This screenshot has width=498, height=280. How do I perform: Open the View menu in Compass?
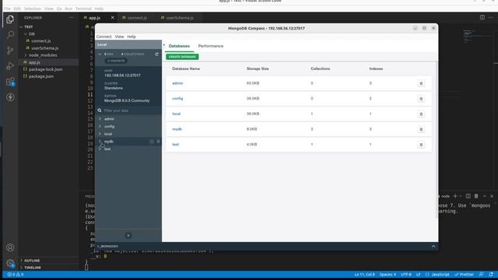pos(119,37)
